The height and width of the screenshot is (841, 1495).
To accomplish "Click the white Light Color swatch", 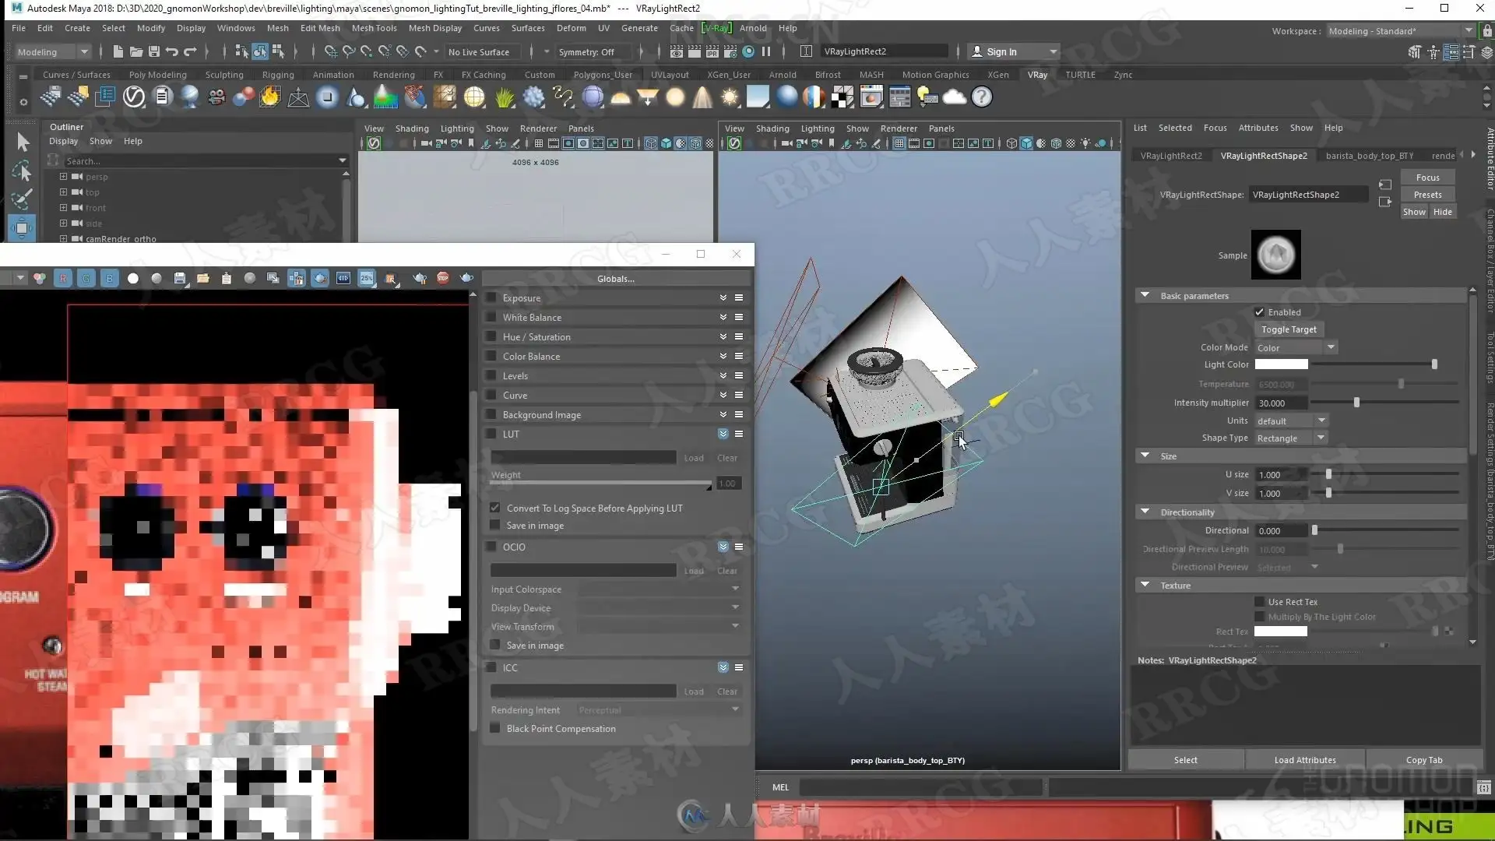I will click(x=1281, y=364).
